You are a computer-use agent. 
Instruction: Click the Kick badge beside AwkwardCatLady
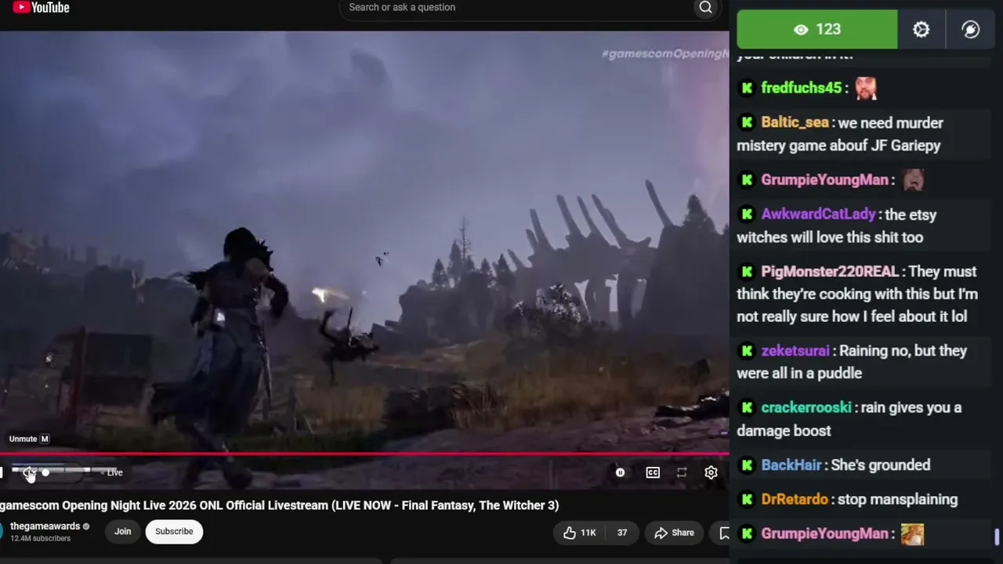tap(747, 214)
